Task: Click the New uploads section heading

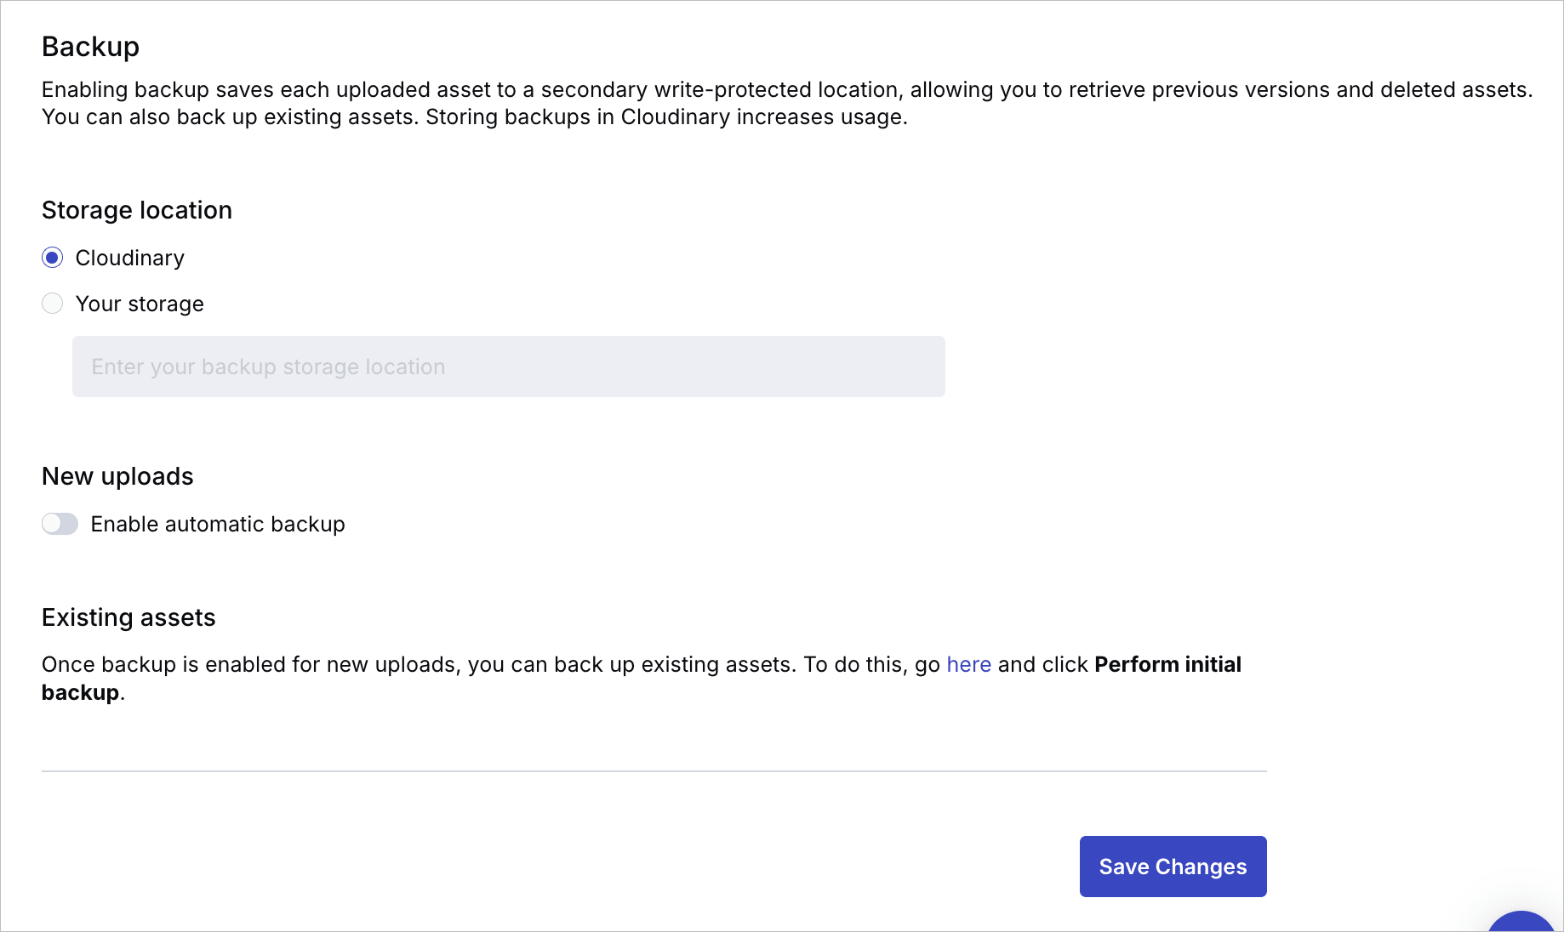Action: (117, 476)
